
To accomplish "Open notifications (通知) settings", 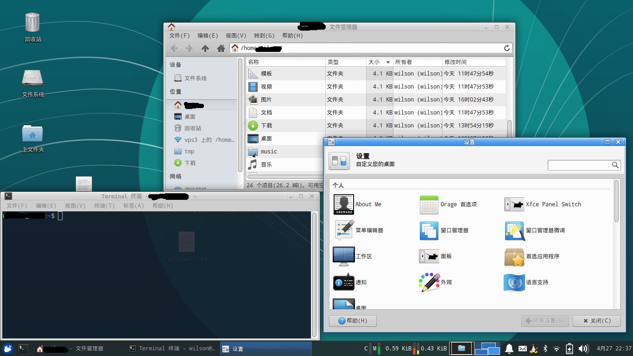I will tap(343, 282).
